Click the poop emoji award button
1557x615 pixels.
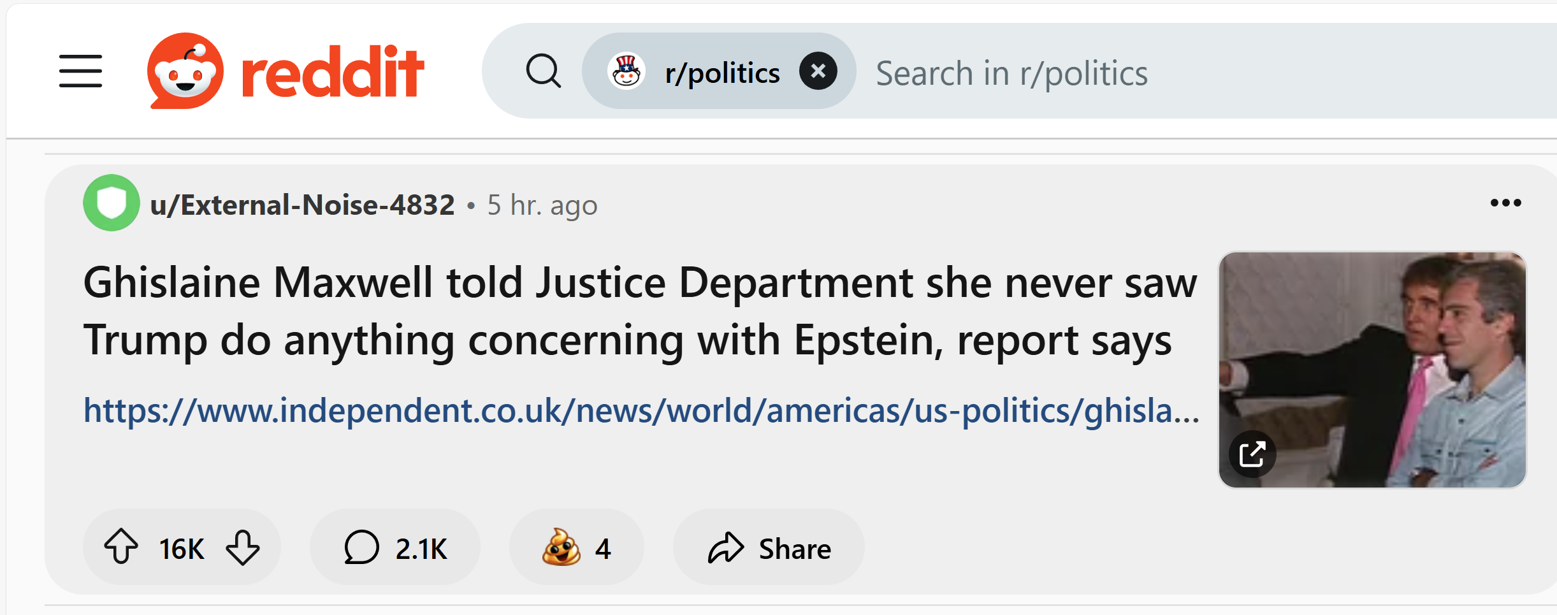(x=576, y=547)
